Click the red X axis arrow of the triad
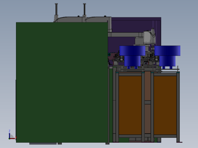198x148 pixels. [13, 139]
